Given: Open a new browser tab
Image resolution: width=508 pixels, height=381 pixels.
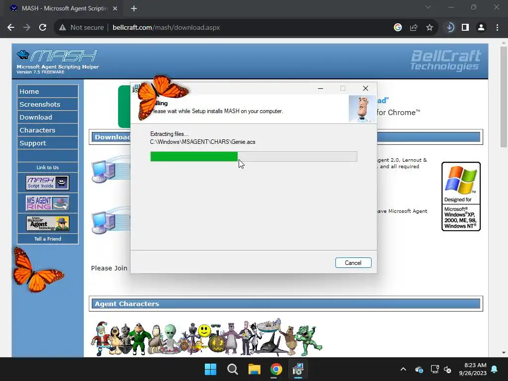Looking at the screenshot, I should click(134, 8).
